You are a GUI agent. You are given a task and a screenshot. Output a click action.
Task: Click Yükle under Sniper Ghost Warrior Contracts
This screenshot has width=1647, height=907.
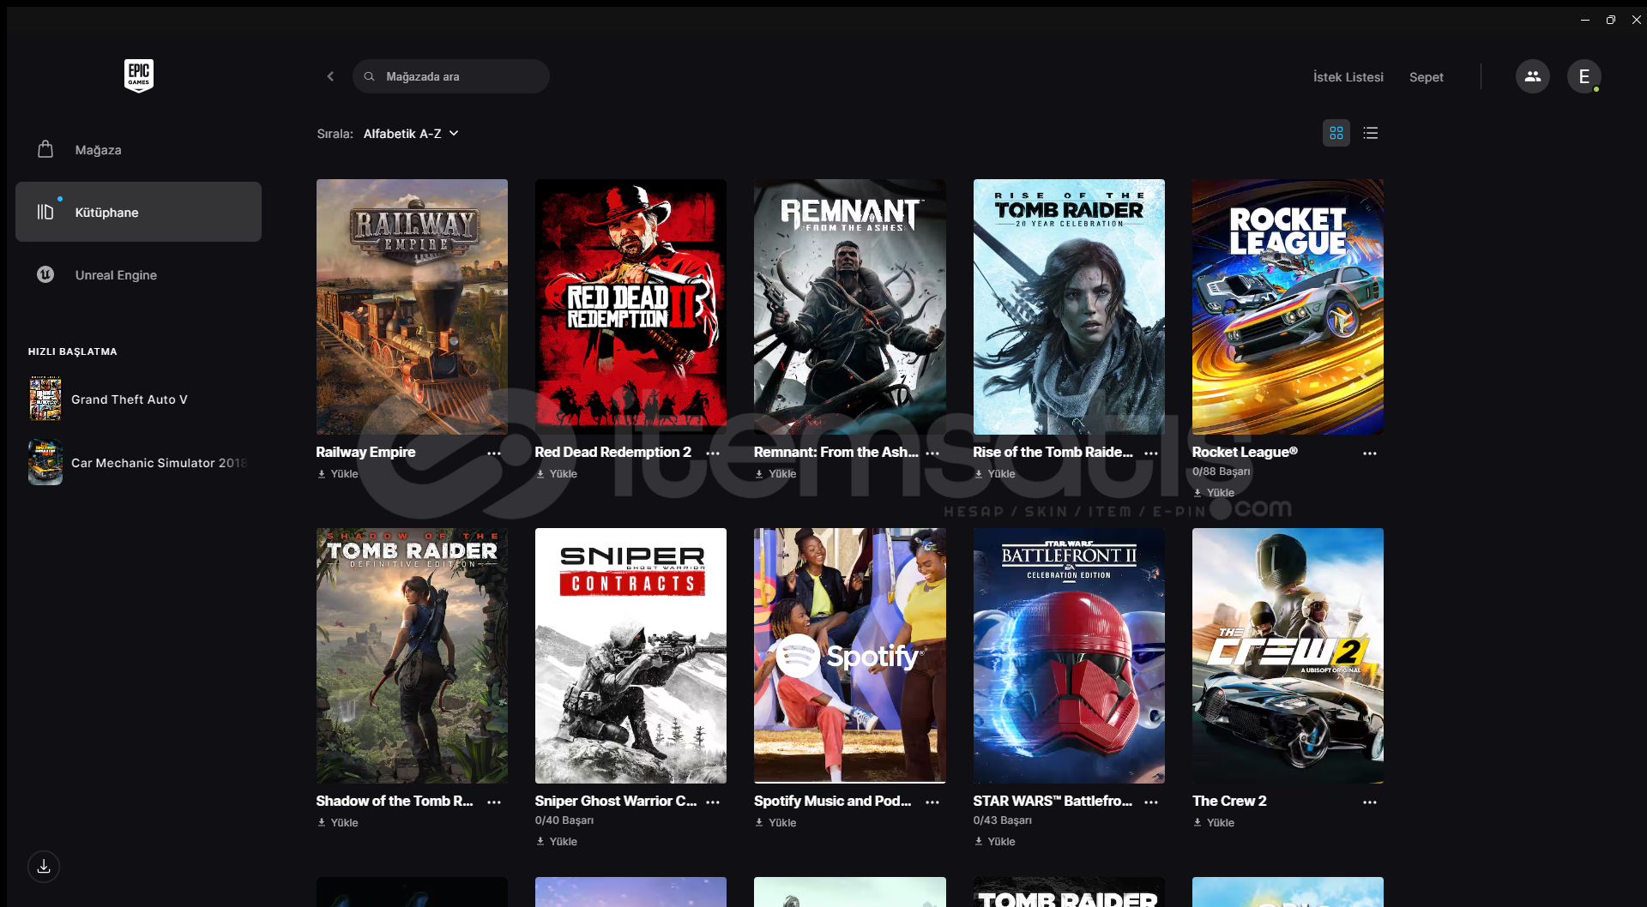[x=557, y=841]
